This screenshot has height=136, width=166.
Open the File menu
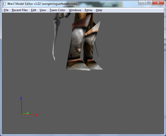point(6,10)
